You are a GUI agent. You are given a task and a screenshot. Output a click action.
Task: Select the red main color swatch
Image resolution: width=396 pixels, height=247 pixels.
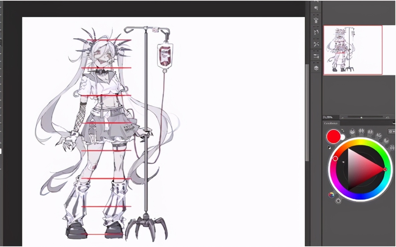pyautogui.click(x=333, y=136)
